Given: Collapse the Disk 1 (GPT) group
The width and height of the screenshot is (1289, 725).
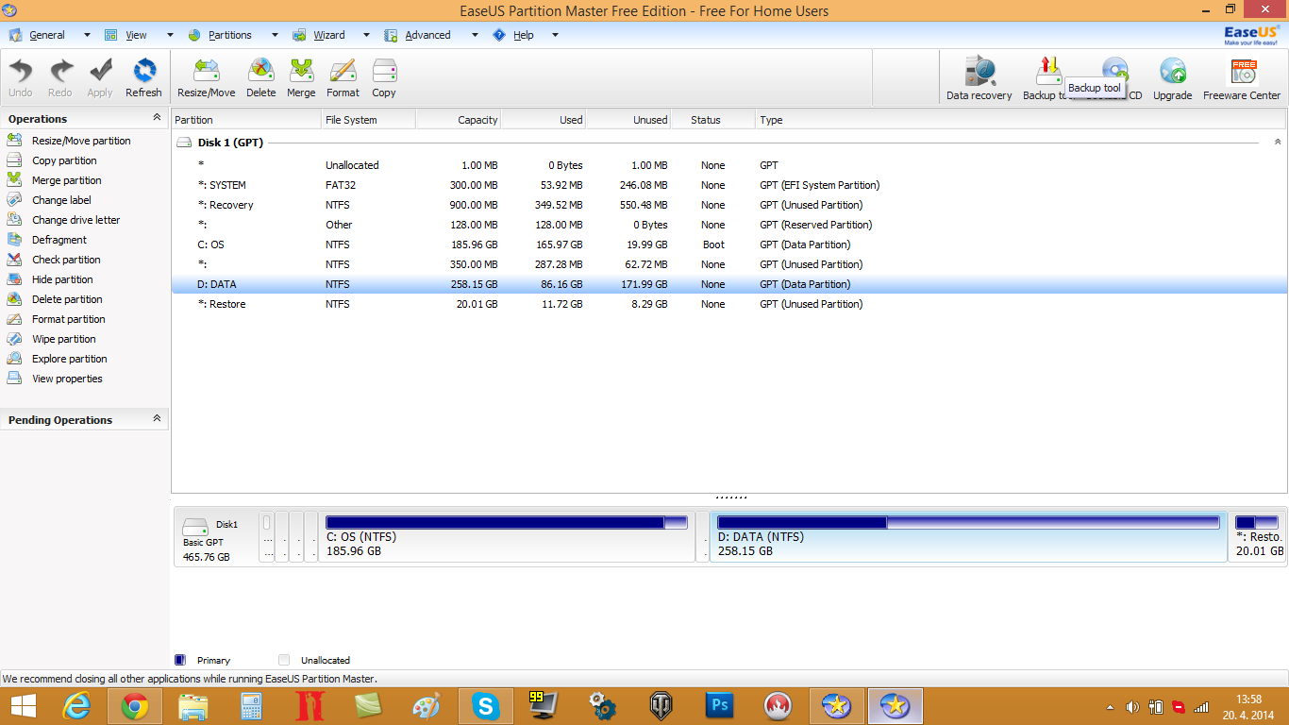Looking at the screenshot, I should point(1278,142).
